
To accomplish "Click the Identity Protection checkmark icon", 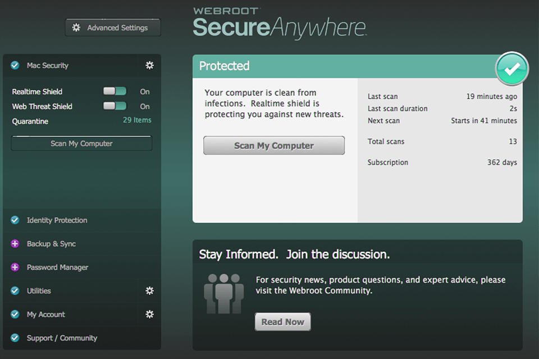I will tap(15, 220).
